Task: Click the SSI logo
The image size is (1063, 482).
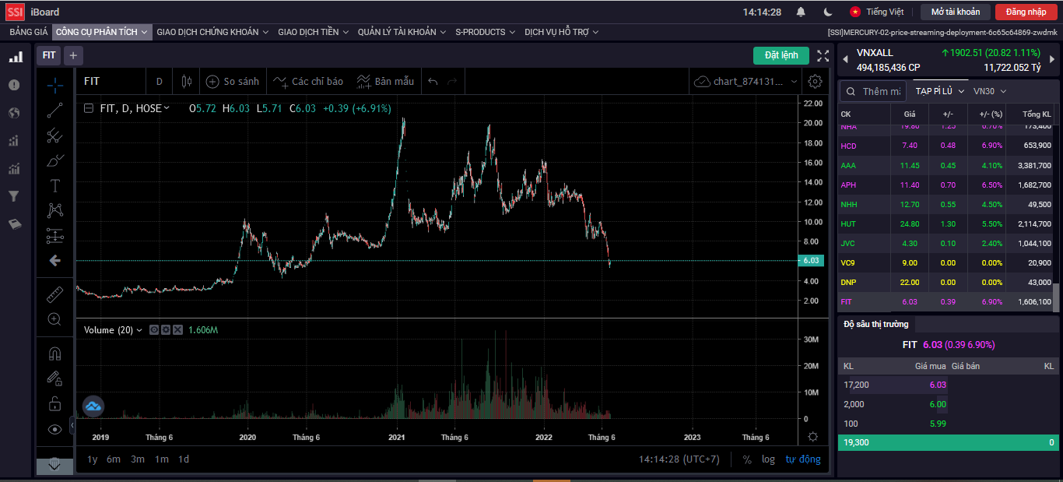Action: point(15,12)
